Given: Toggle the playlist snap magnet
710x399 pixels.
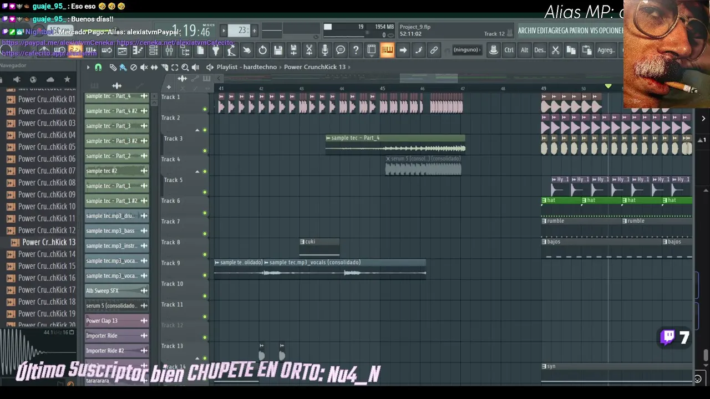Looking at the screenshot, I should click(98, 68).
